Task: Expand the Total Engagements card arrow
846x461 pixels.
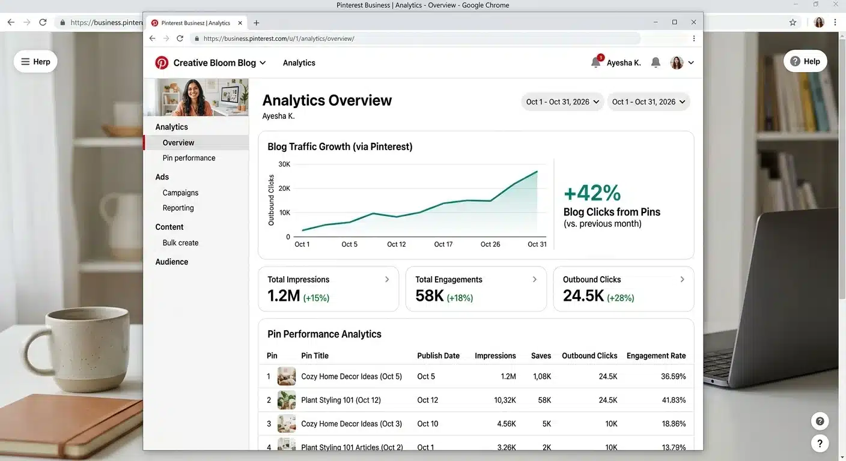Action: 535,279
